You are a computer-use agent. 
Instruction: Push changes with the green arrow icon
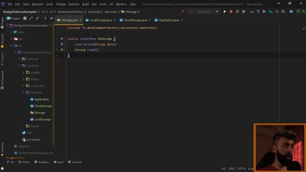271,11
